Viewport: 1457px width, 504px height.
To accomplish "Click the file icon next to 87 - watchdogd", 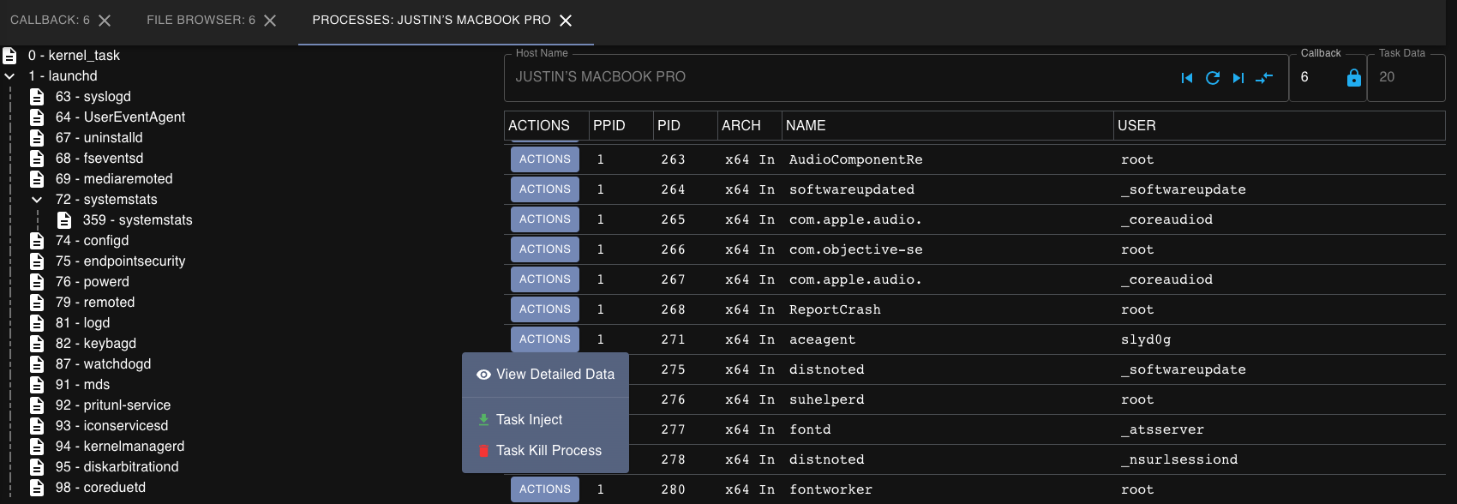I will [x=37, y=364].
